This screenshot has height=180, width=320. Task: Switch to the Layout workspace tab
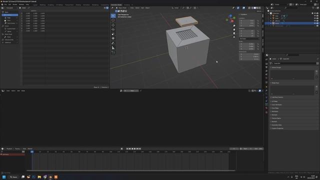tap(35, 4)
